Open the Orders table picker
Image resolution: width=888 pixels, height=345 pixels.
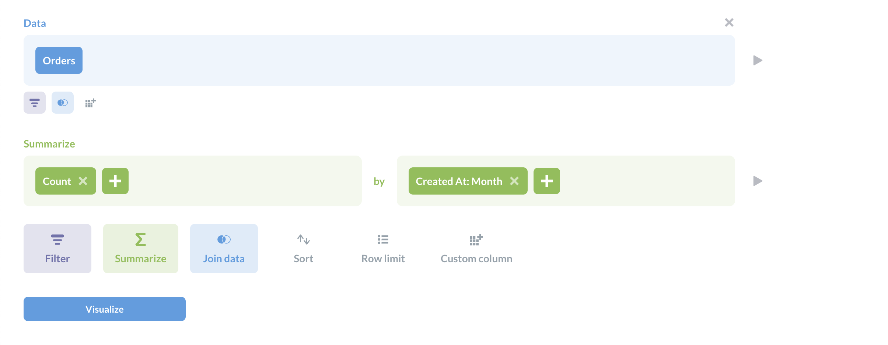pos(59,60)
